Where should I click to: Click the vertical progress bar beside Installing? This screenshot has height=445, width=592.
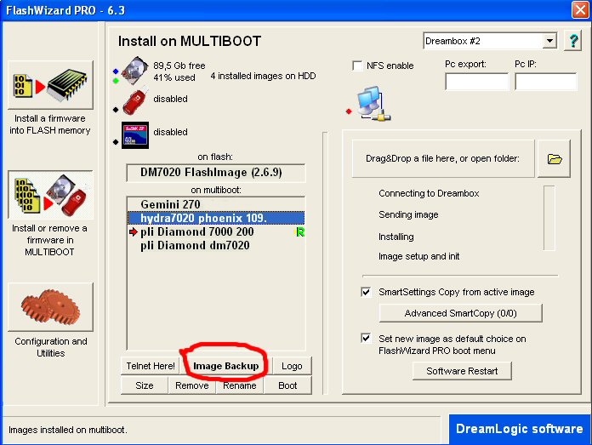pyautogui.click(x=549, y=218)
